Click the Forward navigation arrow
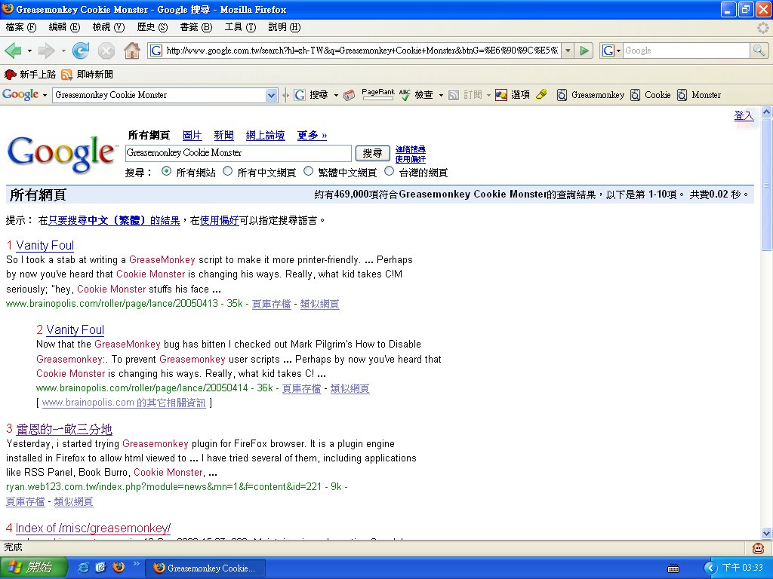Screen dimensions: 773x579 [46, 51]
